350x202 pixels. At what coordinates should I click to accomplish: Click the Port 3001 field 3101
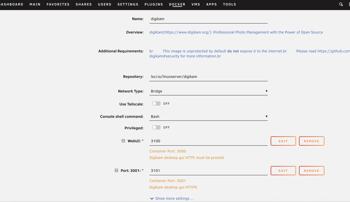point(208,171)
